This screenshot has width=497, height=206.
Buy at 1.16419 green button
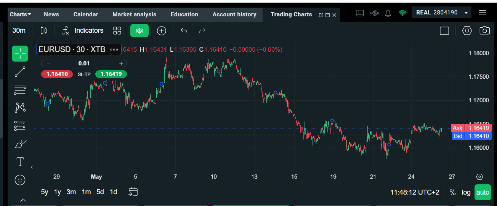[111, 74]
